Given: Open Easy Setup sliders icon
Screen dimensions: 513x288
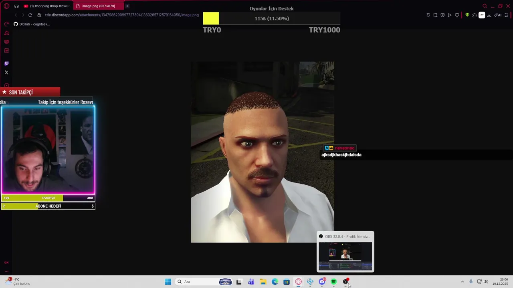Looking at the screenshot, I should point(507,15).
